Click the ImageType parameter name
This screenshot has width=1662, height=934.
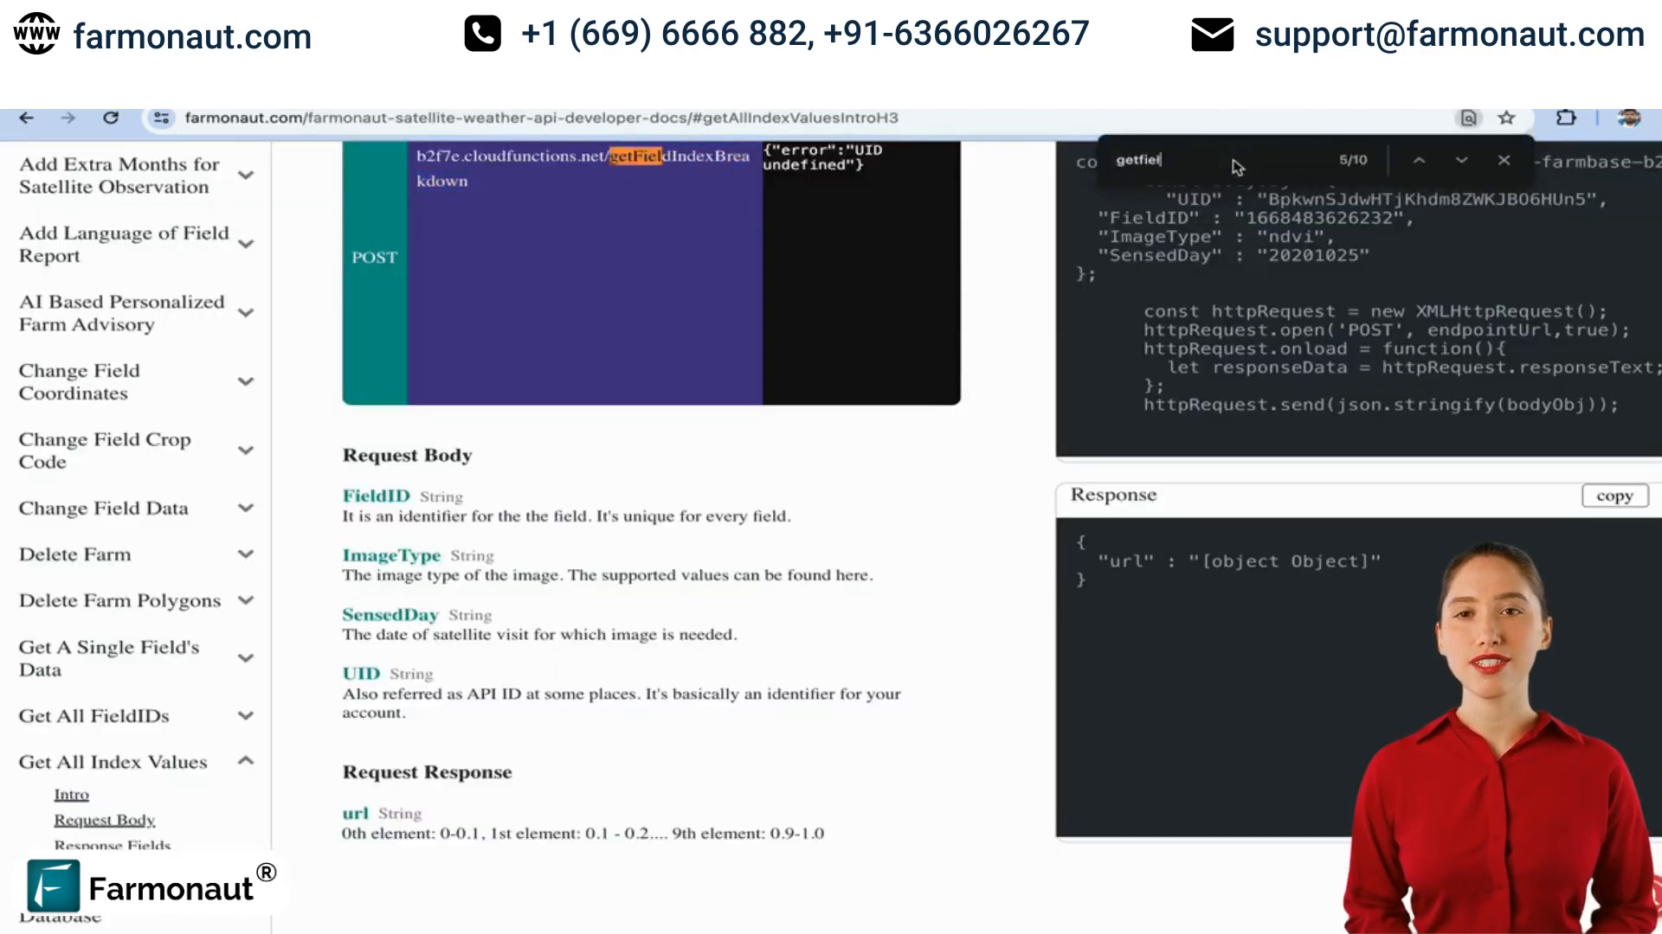[x=391, y=555]
